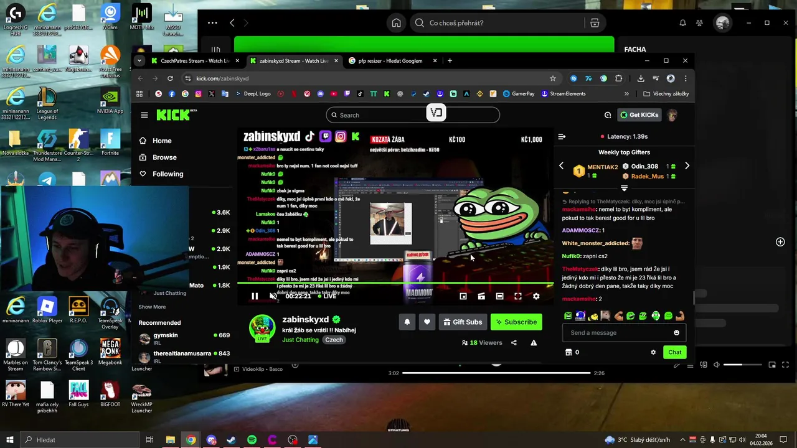
Task: Open the Kick user profile avatar menu
Action: [x=672, y=115]
